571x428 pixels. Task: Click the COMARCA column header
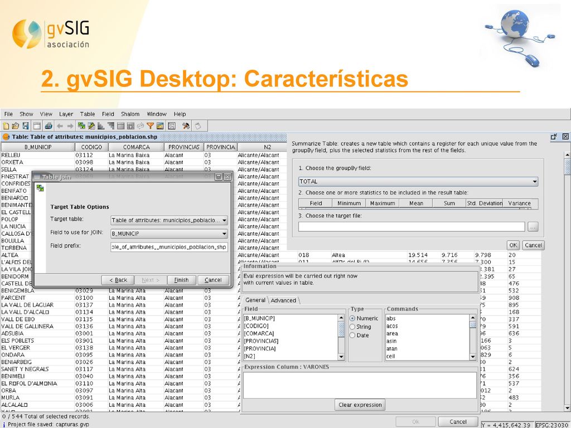[136, 147]
